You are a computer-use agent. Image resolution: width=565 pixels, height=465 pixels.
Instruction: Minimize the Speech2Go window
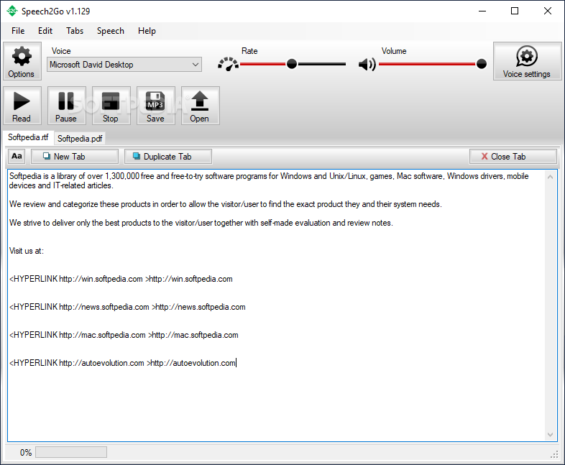click(482, 11)
